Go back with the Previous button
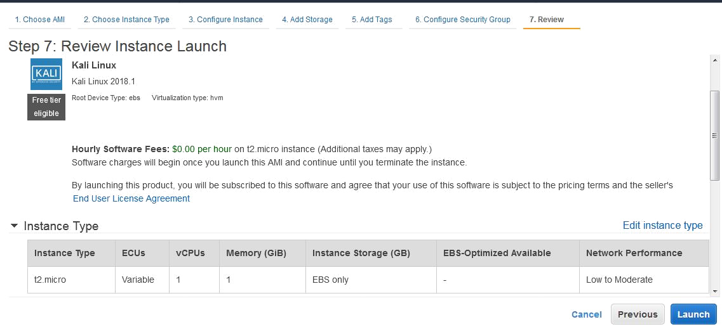This screenshot has height=329, width=722. [x=638, y=314]
